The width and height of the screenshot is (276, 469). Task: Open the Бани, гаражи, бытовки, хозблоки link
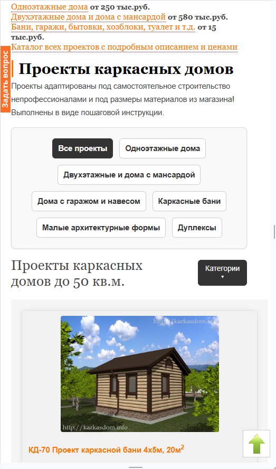click(x=103, y=27)
